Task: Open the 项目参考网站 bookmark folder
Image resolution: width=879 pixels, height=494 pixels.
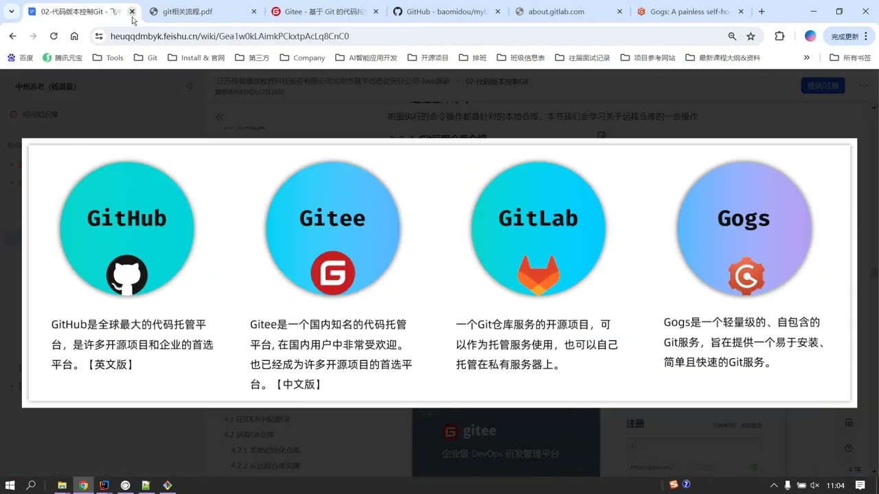Action: click(647, 58)
